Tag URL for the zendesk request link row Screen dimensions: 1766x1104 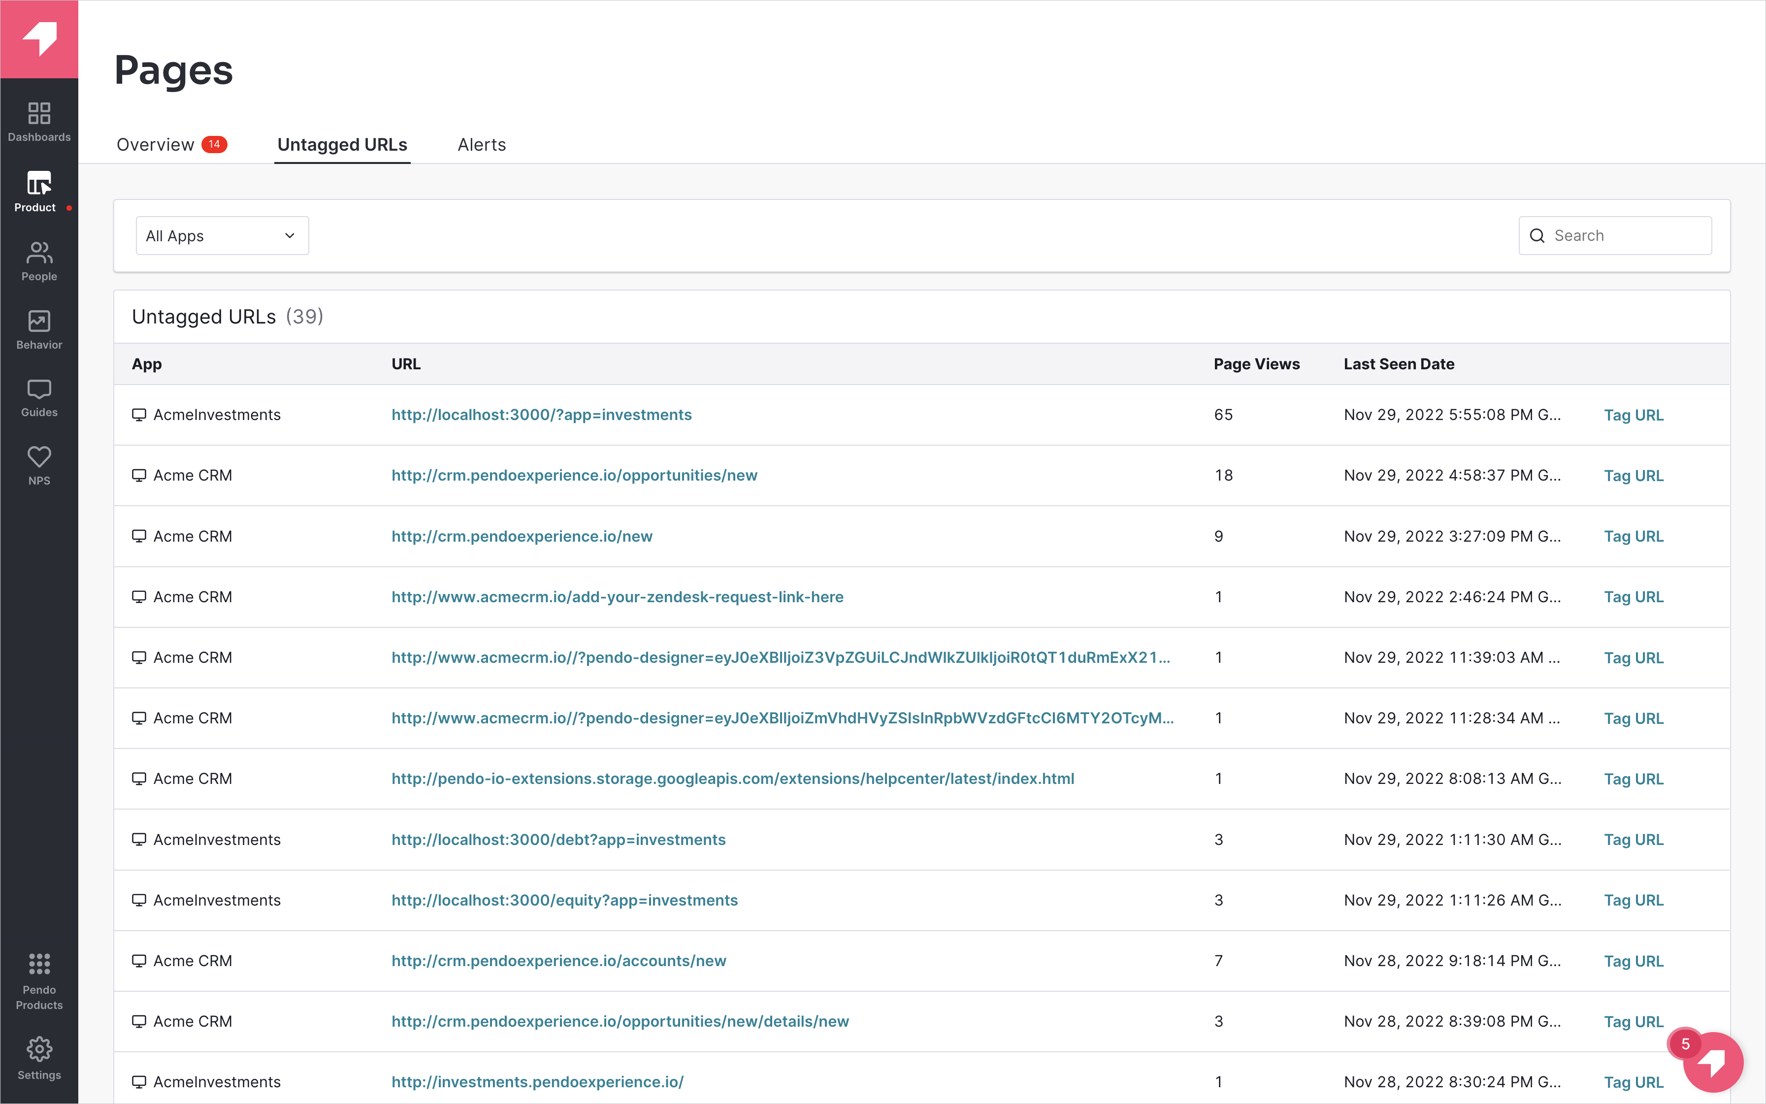tap(1633, 597)
